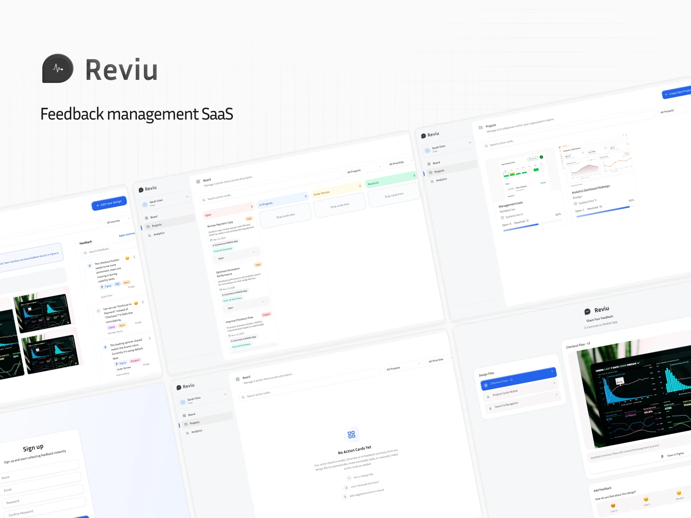Click search icon in Feedback panel
Image resolution: width=691 pixels, height=518 pixels.
coord(86,253)
